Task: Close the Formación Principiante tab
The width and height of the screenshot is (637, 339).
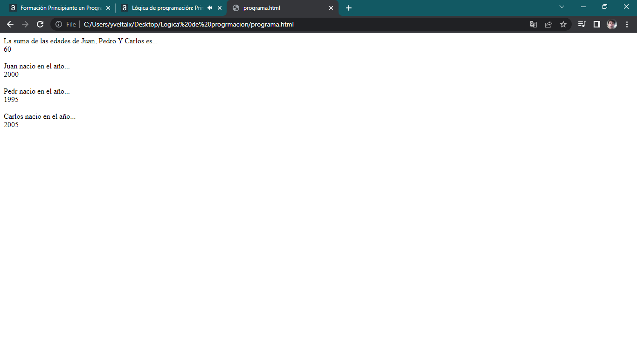Action: [108, 8]
